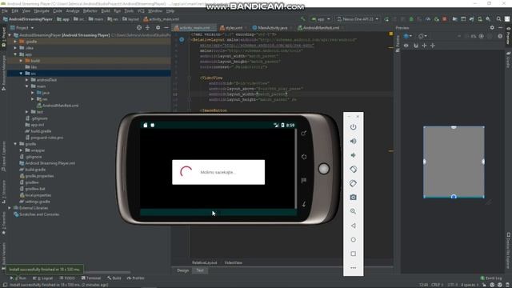Tap the emulator Home circle button

tap(353, 239)
